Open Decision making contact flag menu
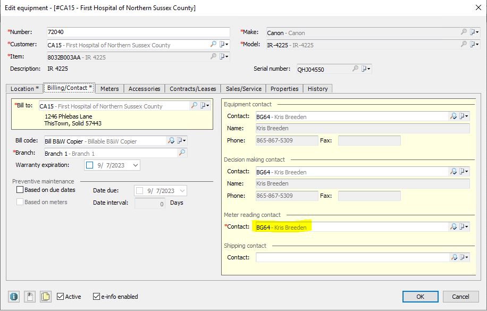The width and height of the screenshot is (487, 311). point(464,171)
